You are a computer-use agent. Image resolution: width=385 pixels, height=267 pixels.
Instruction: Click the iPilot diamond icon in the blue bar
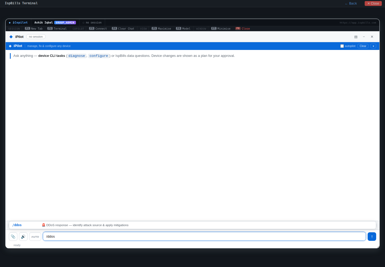[10, 46]
